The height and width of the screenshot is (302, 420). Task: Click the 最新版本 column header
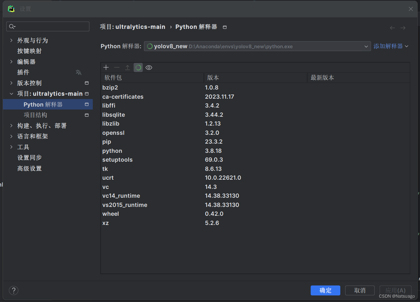pyautogui.click(x=358, y=78)
